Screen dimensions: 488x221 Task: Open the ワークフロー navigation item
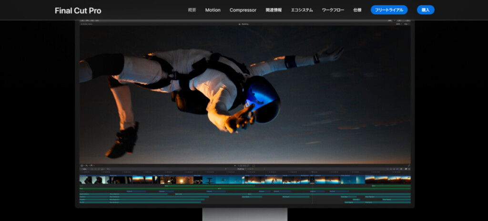coord(333,10)
